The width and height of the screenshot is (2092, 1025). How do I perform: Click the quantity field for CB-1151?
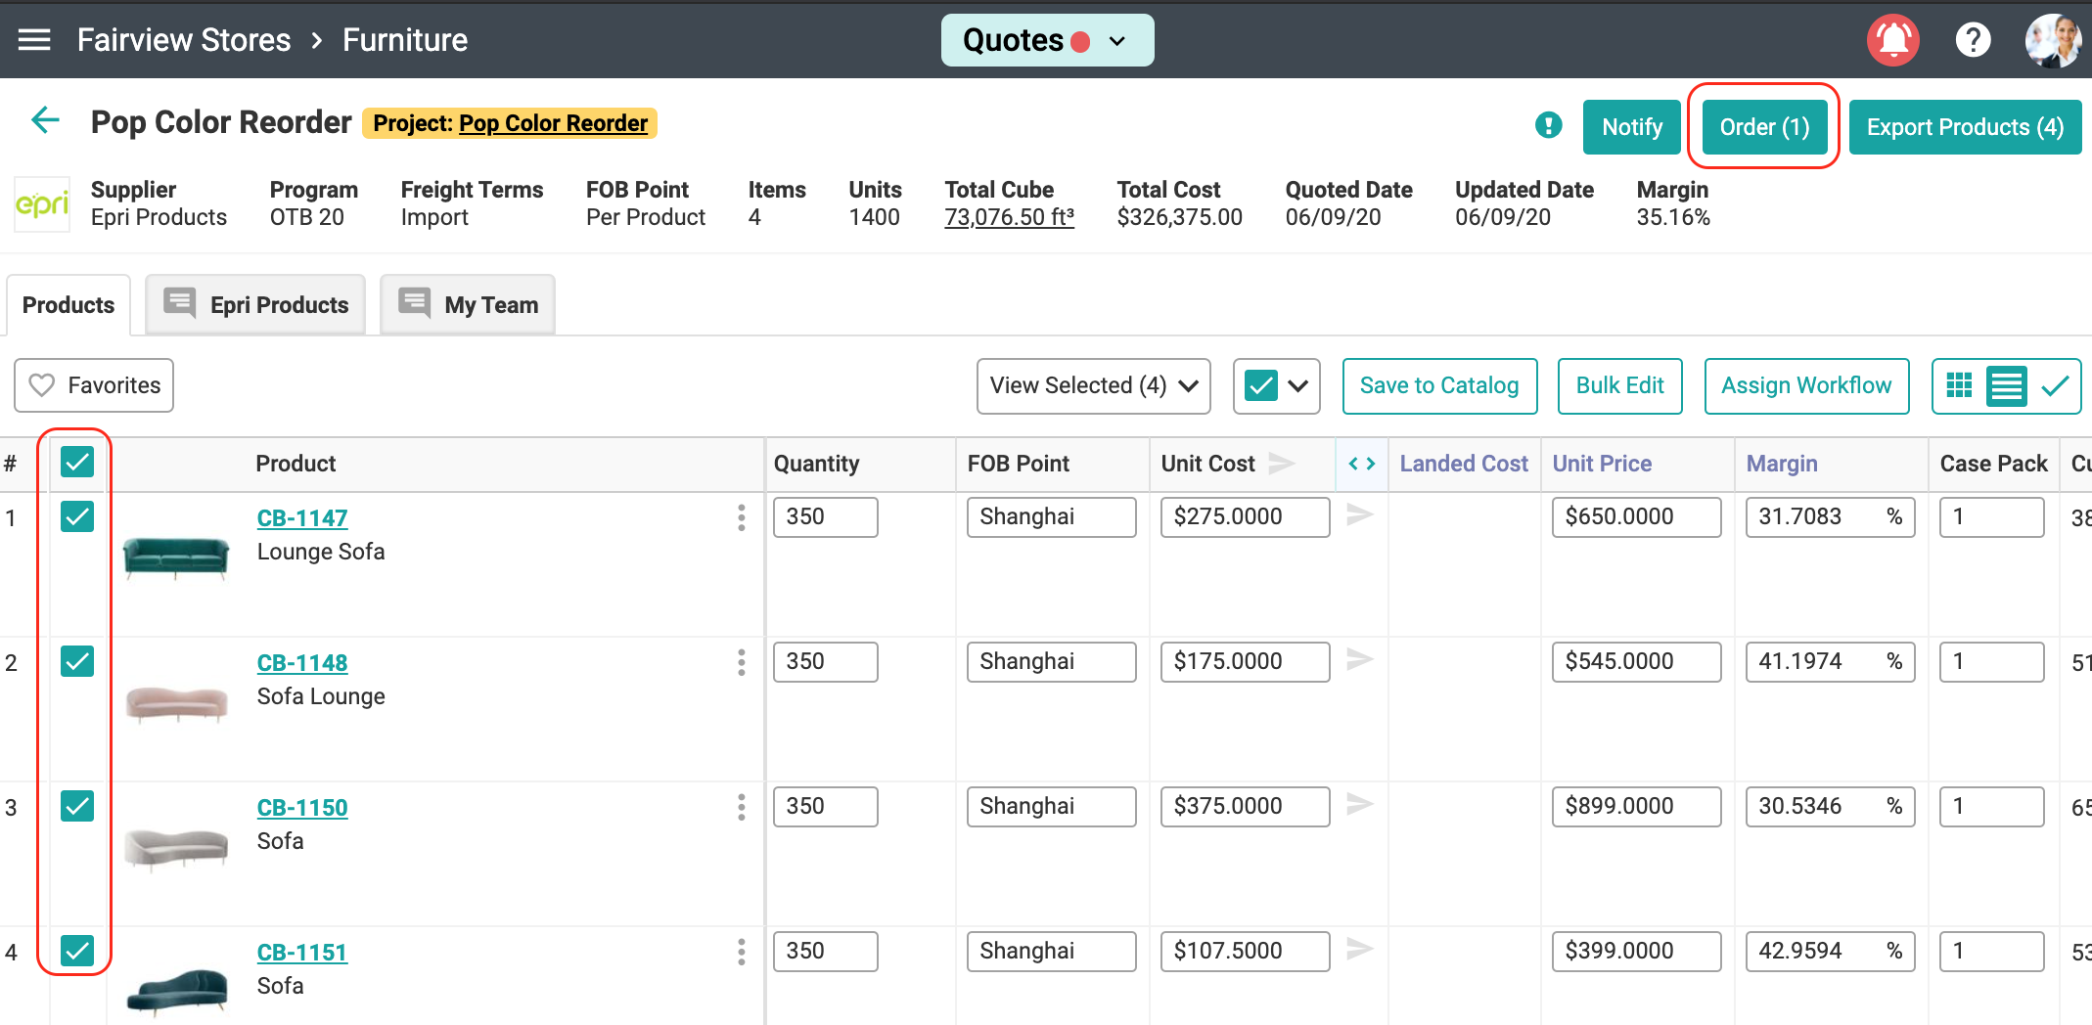pos(825,951)
